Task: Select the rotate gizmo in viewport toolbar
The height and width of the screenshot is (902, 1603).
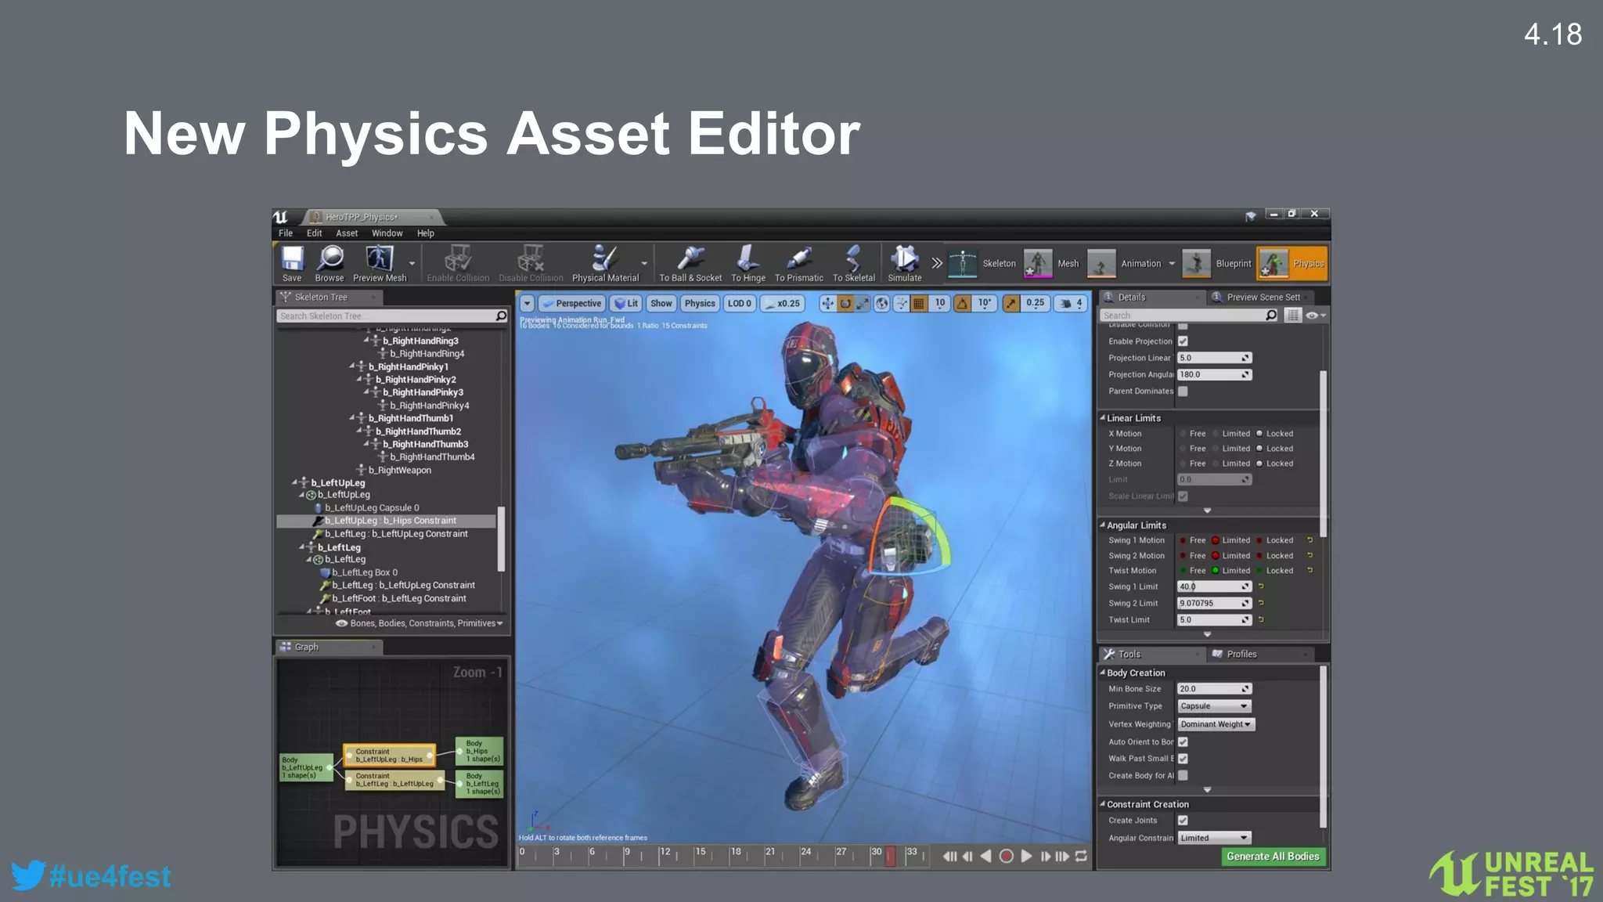Action: pyautogui.click(x=845, y=304)
